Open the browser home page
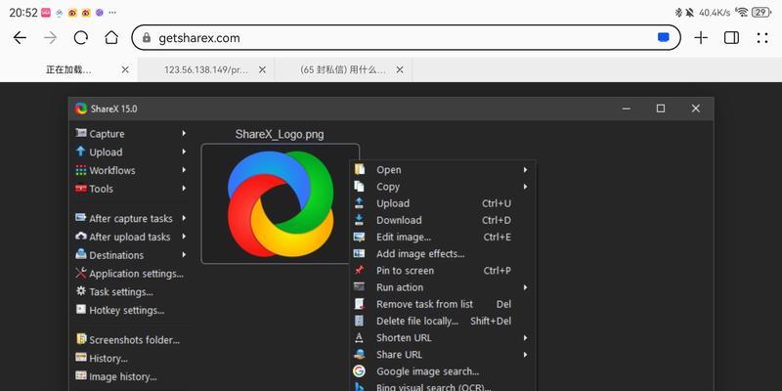The height and width of the screenshot is (391, 782). click(111, 38)
